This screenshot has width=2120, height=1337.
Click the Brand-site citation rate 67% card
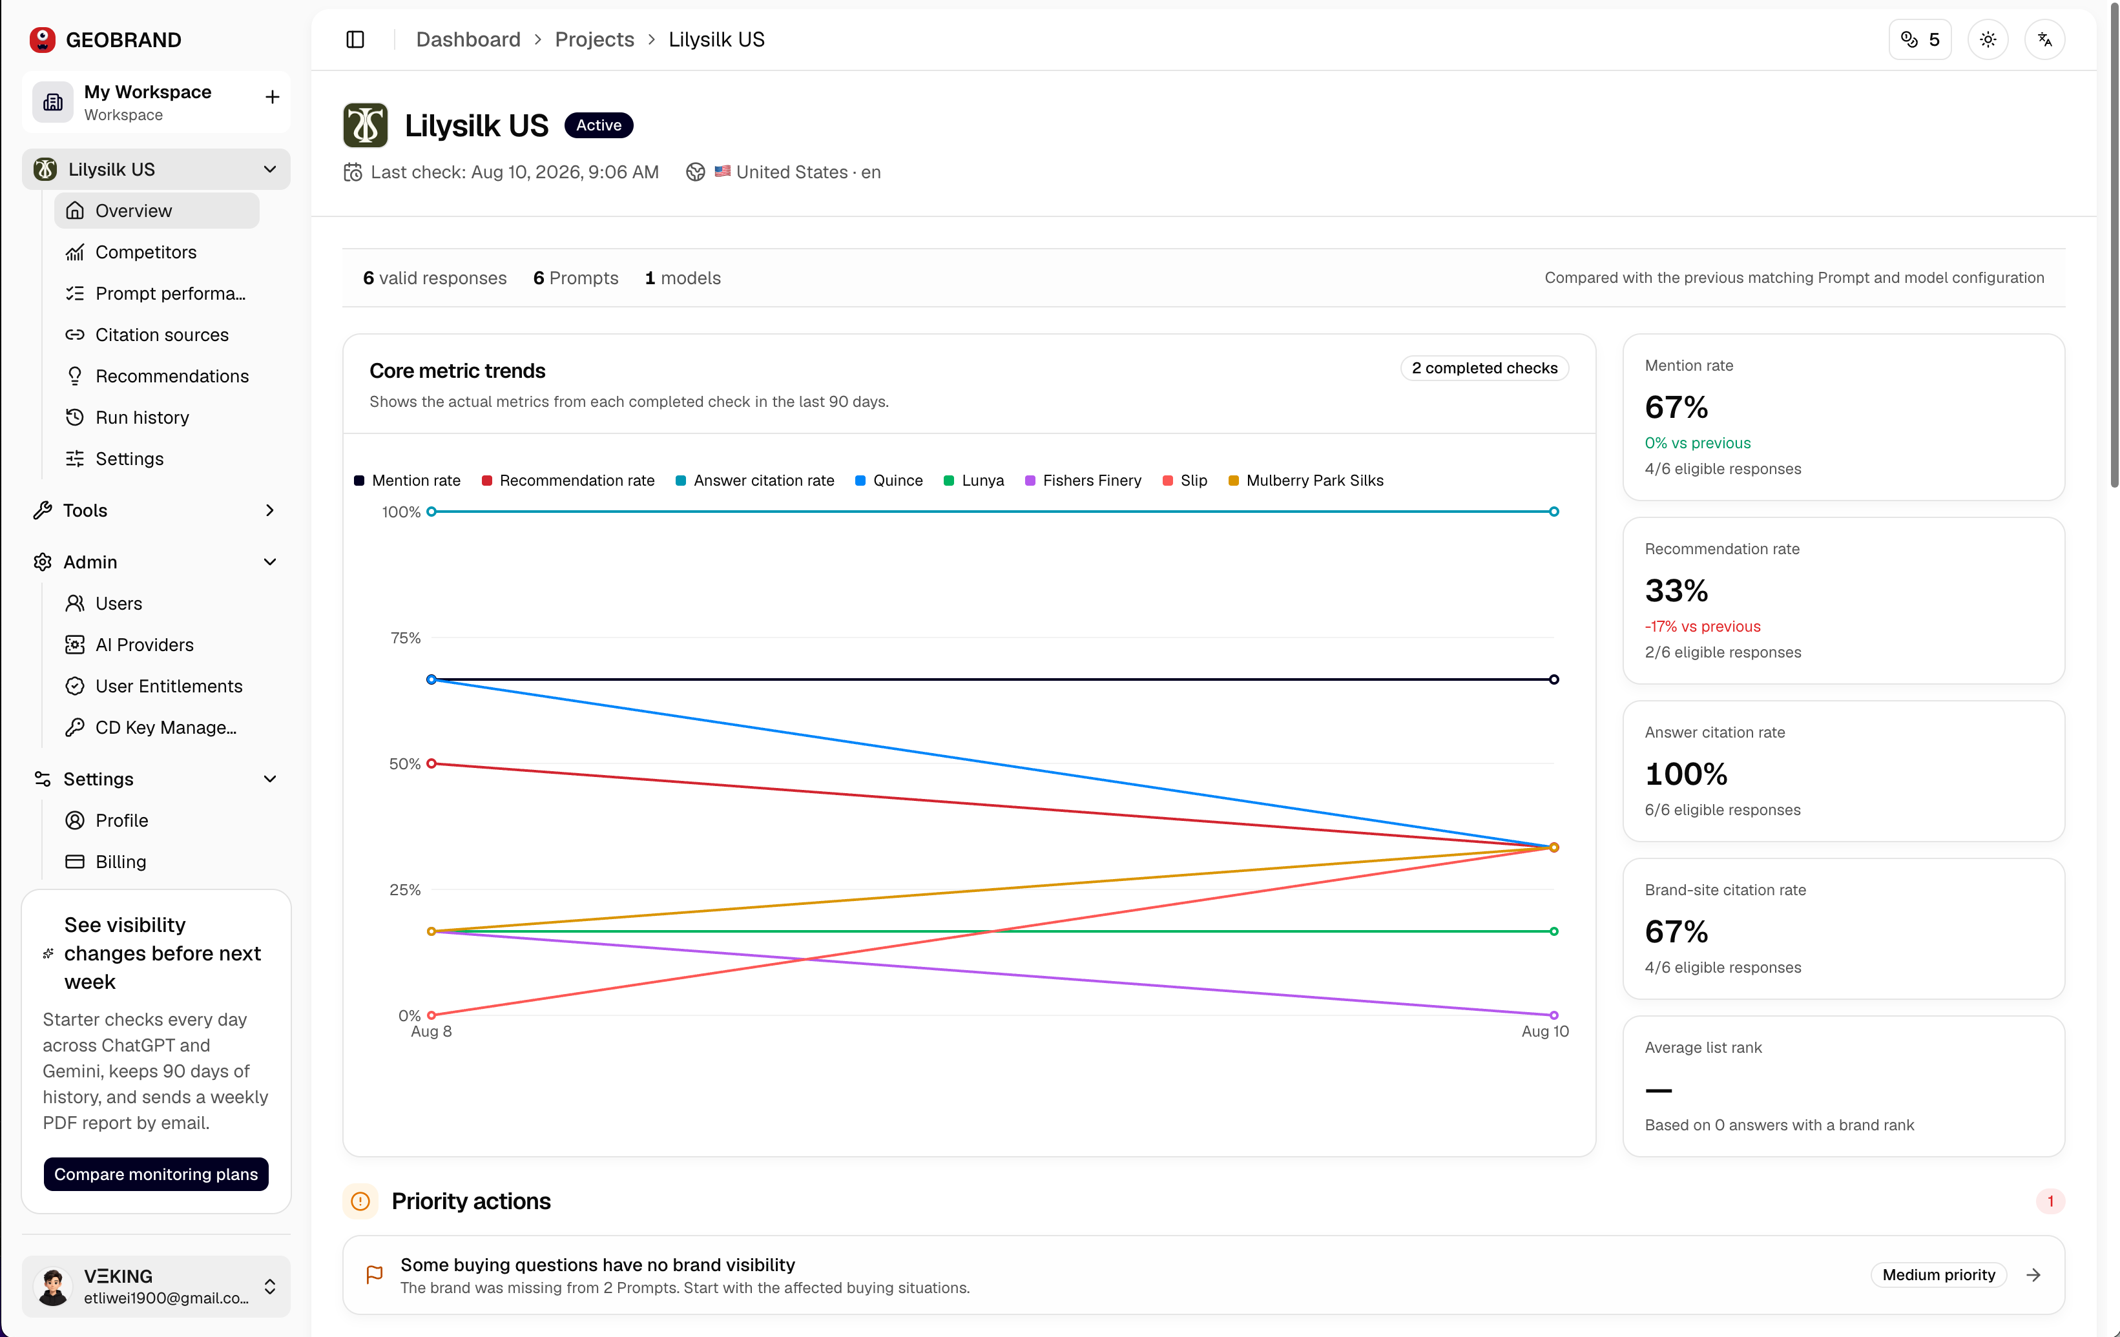point(1844,929)
